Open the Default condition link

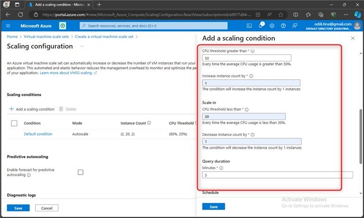(x=38, y=134)
